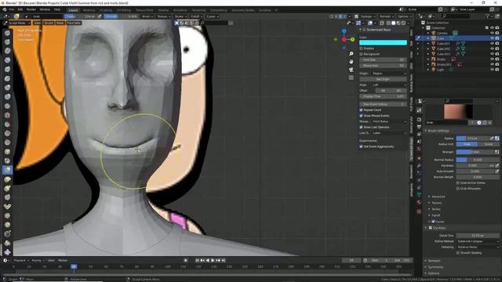Open the Texture properties tab

pos(419,211)
